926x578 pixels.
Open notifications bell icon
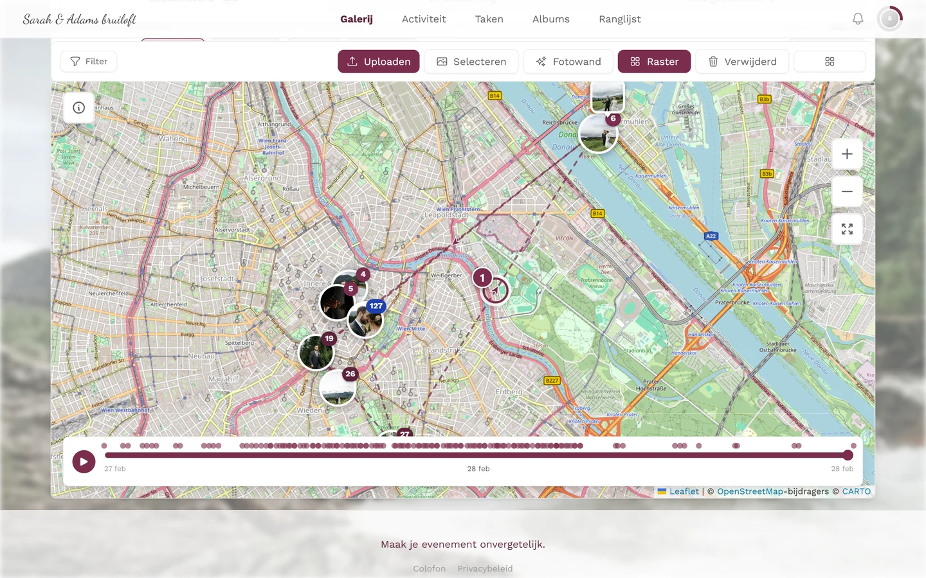click(x=858, y=19)
